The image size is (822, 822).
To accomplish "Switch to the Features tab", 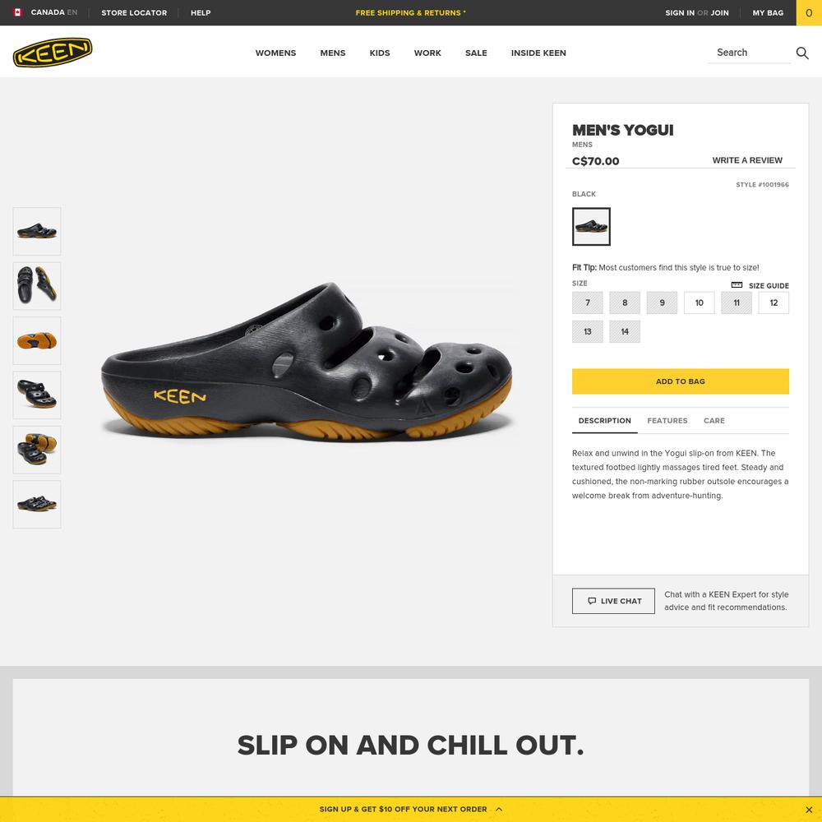I will pyautogui.click(x=667, y=420).
